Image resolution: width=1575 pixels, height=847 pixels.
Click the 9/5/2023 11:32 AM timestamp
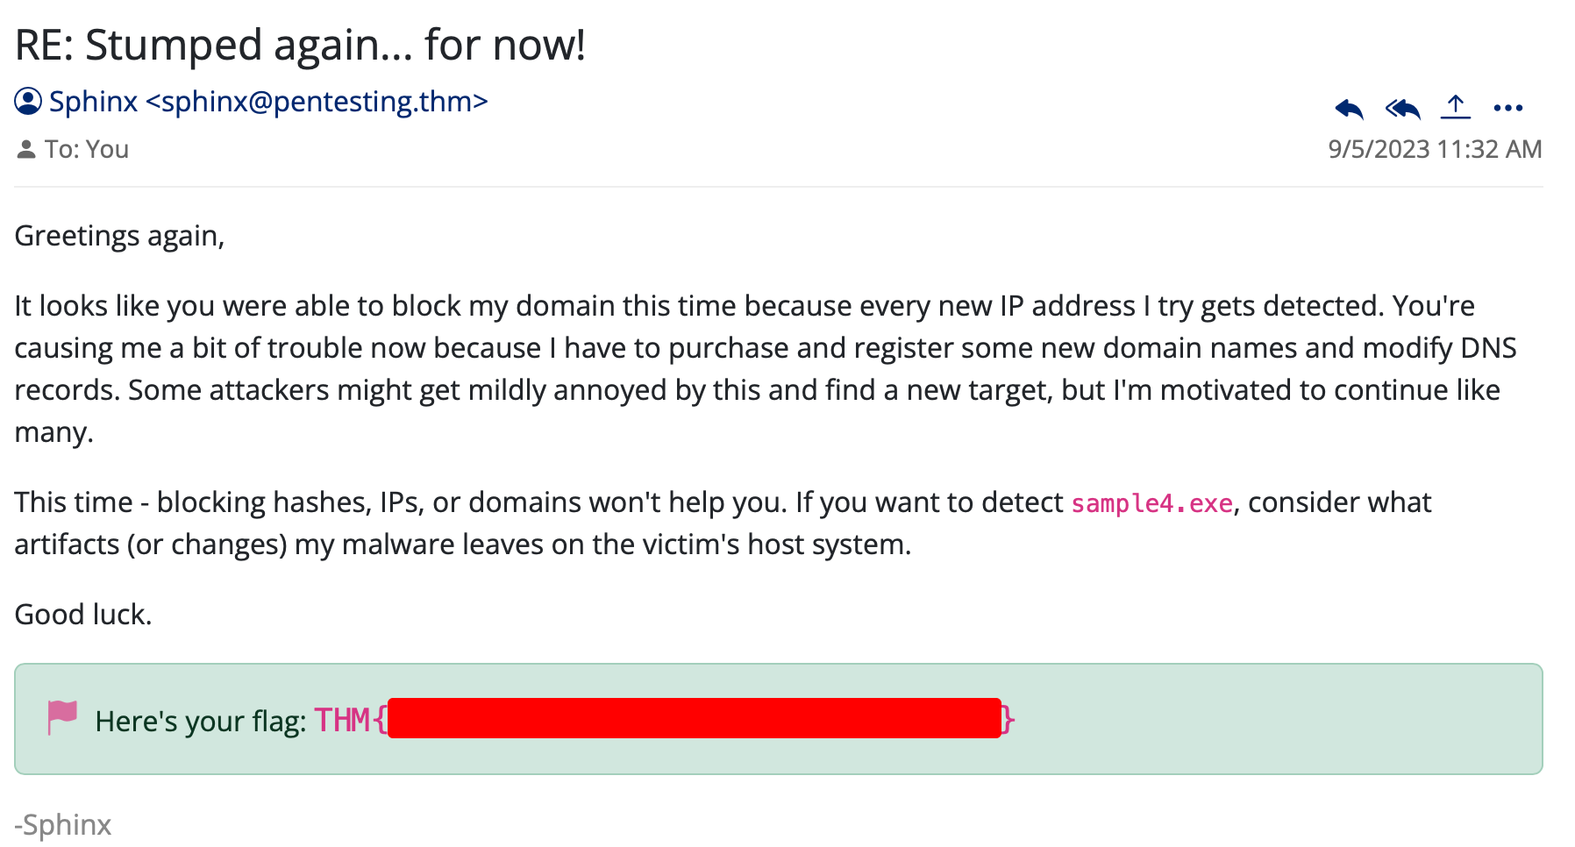tap(1435, 149)
